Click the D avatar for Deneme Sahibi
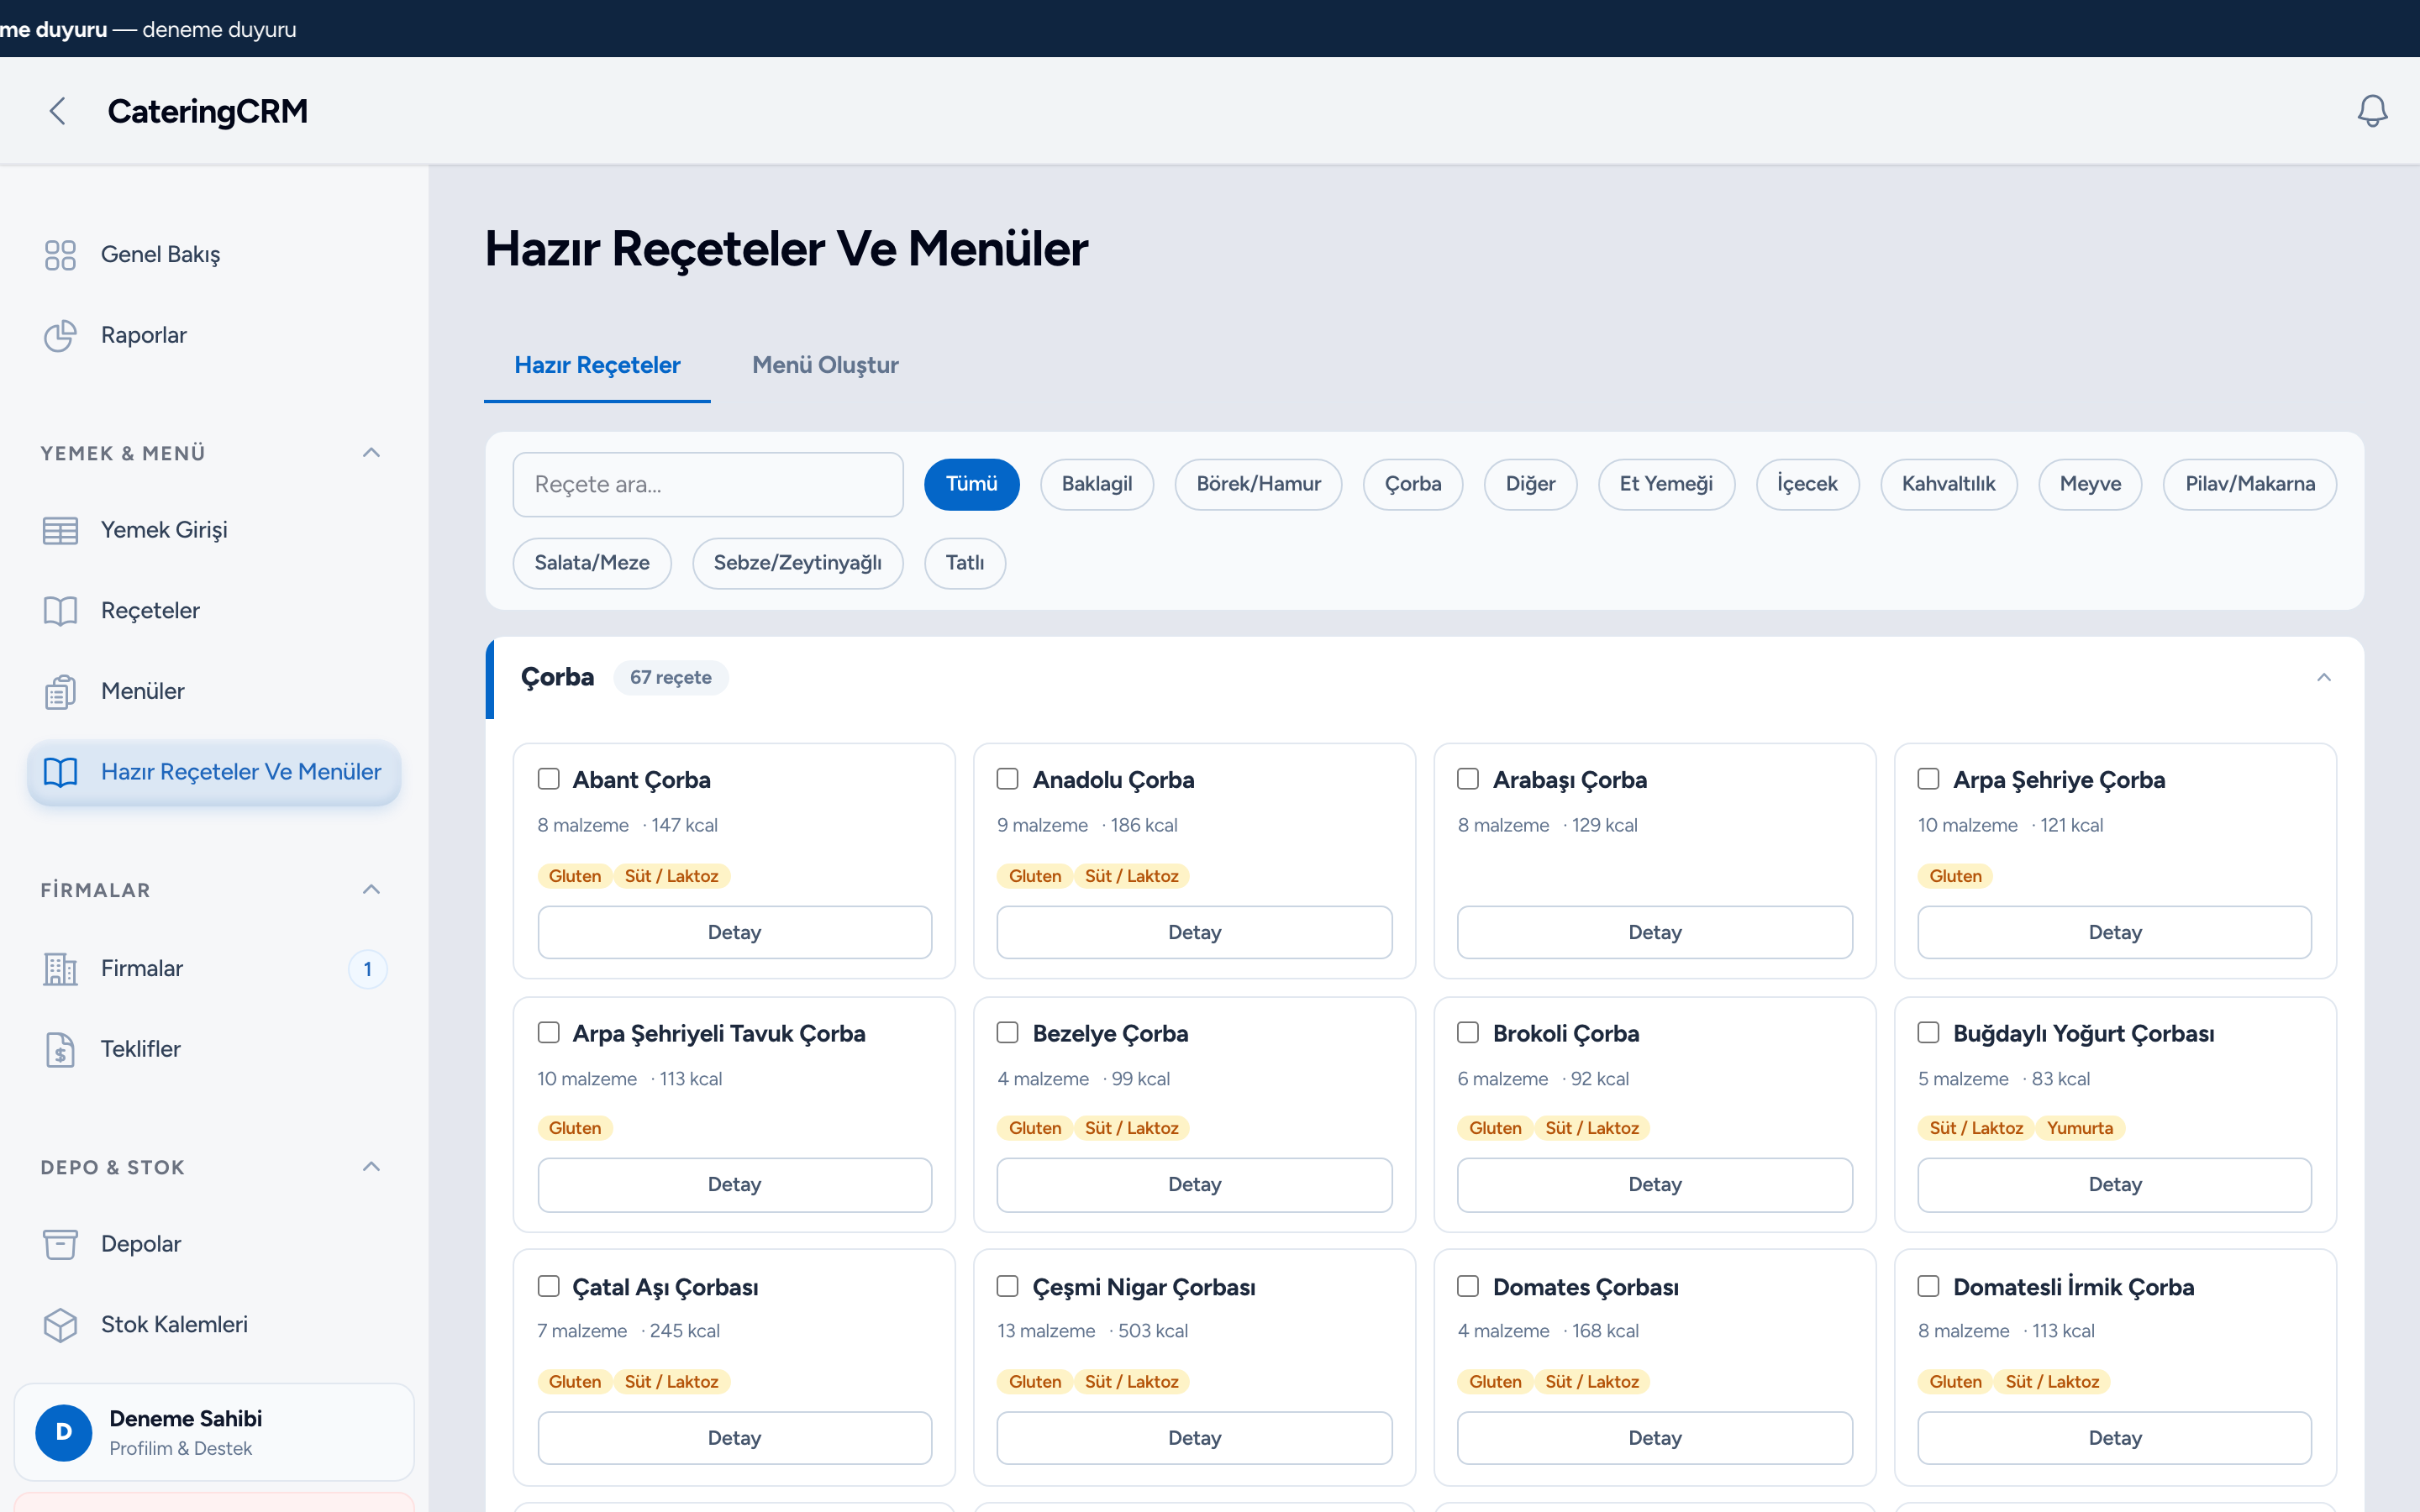 (64, 1433)
